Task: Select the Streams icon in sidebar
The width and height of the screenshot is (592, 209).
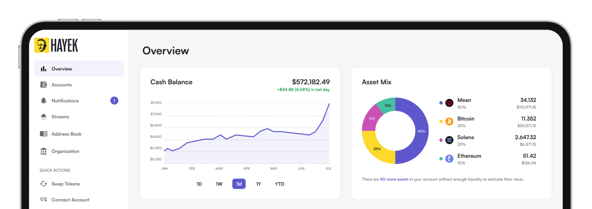Action: tap(43, 117)
